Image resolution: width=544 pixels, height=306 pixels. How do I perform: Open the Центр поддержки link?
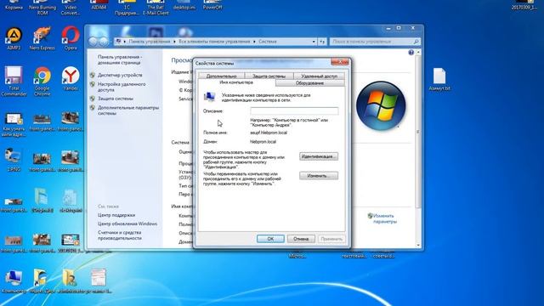116,215
